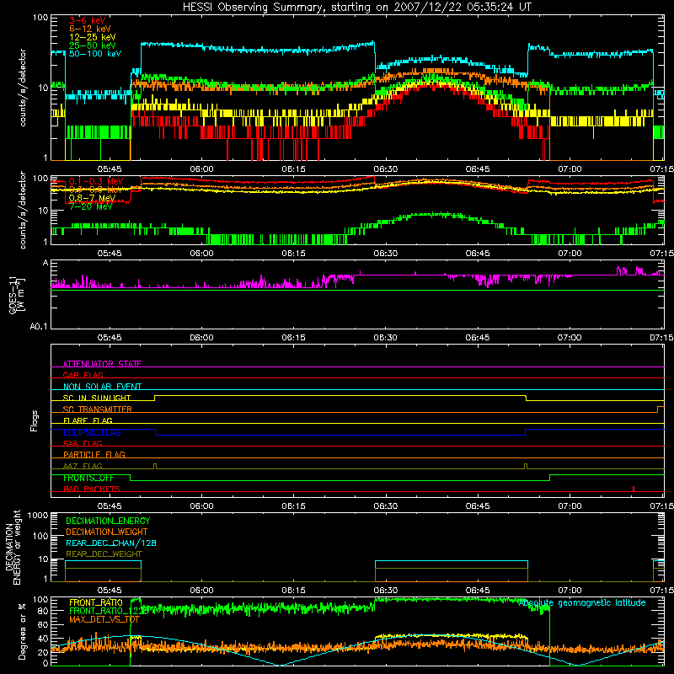Click the NON_SOLAR_EVENT flag label
The height and width of the screenshot is (674, 674).
[x=102, y=387]
